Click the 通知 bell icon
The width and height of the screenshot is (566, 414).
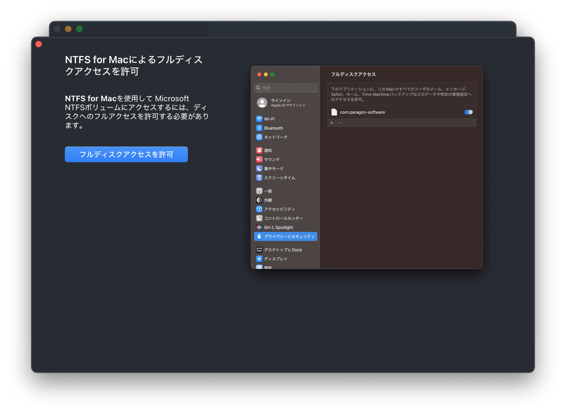point(259,151)
